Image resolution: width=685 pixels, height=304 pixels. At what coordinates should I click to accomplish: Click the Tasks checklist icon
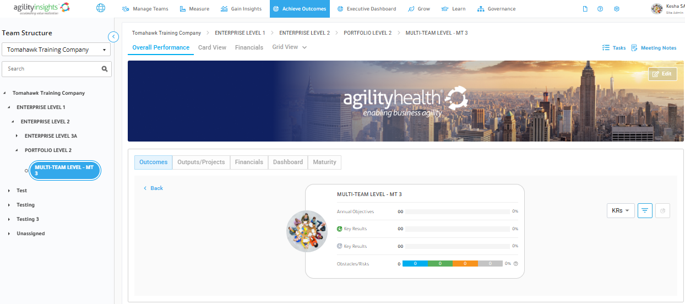pyautogui.click(x=606, y=48)
